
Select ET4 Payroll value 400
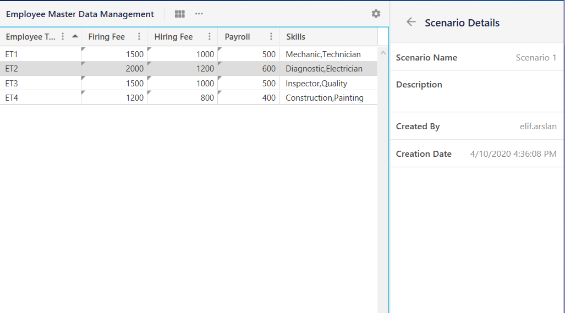(249, 97)
